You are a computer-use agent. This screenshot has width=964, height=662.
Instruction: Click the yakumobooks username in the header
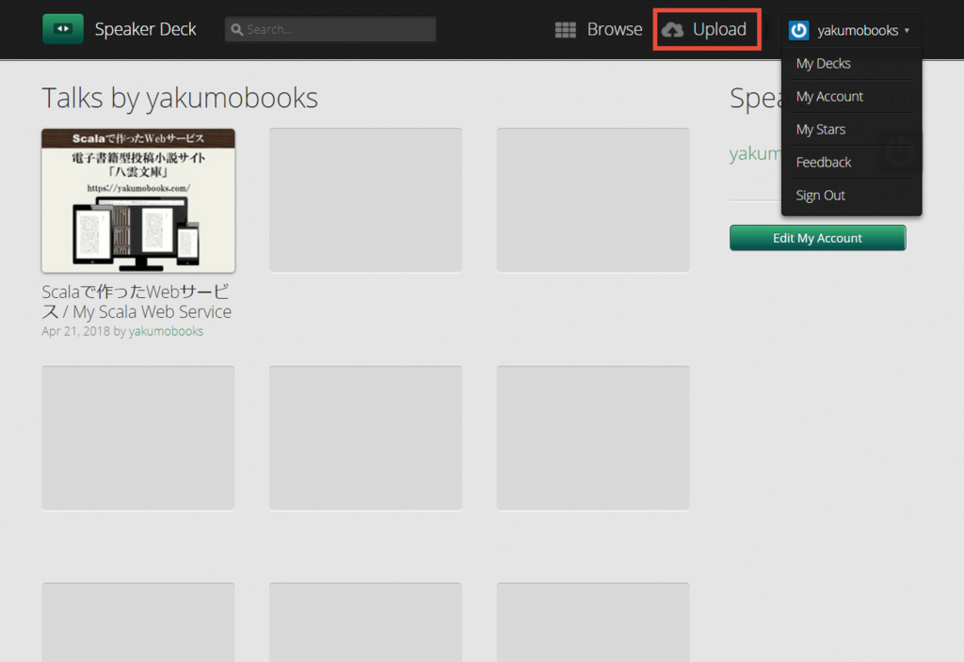(858, 30)
